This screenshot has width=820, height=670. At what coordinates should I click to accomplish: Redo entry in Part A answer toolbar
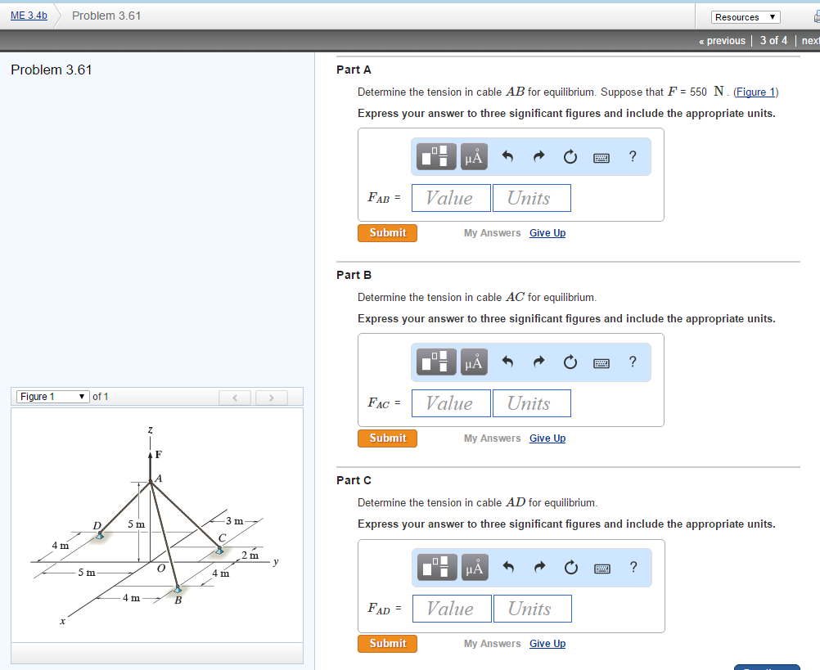(x=538, y=156)
